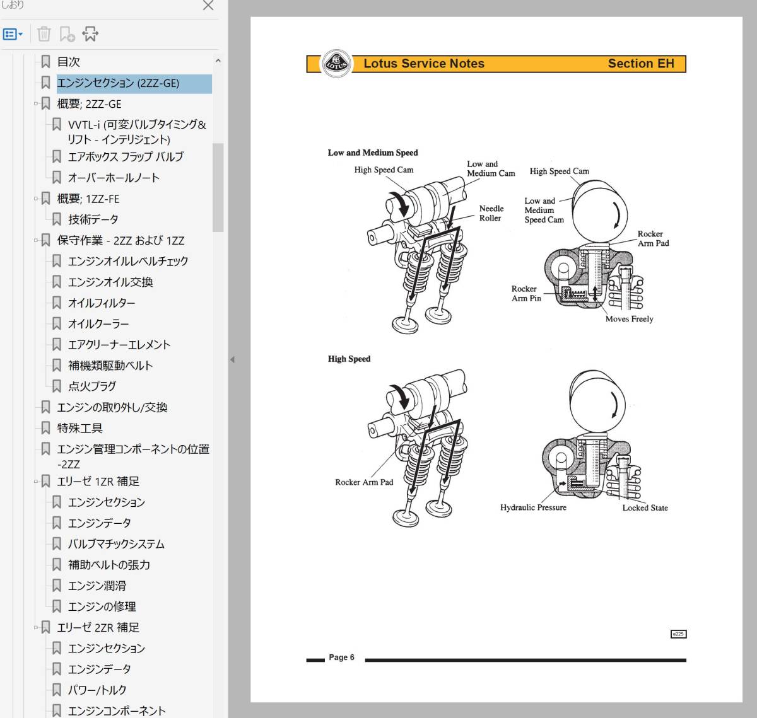Viewport: 757px width, 718px height.
Task: Click the bookmark ribbon icon beside パワー/トルク
Action: click(56, 690)
